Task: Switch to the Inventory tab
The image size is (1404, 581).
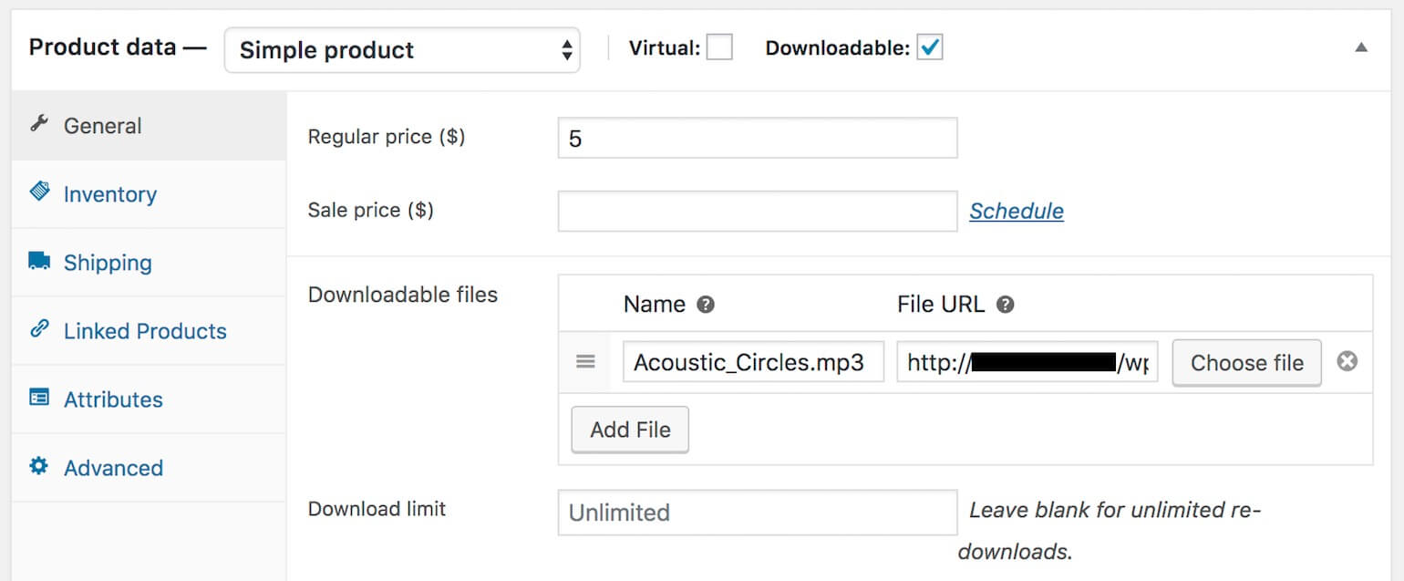Action: [109, 193]
